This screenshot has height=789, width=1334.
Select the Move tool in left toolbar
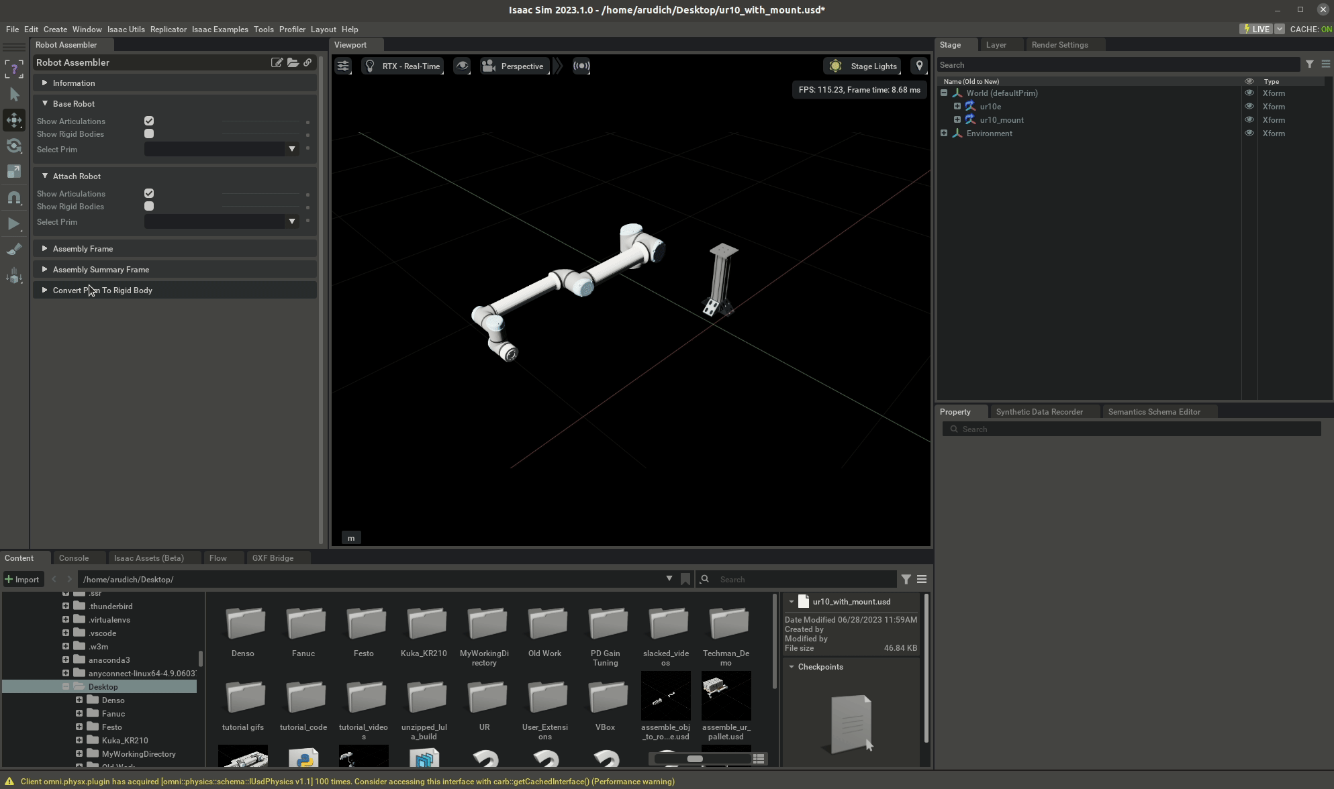[x=14, y=121]
